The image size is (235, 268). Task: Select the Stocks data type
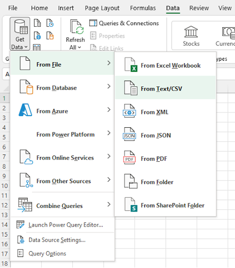tap(191, 36)
